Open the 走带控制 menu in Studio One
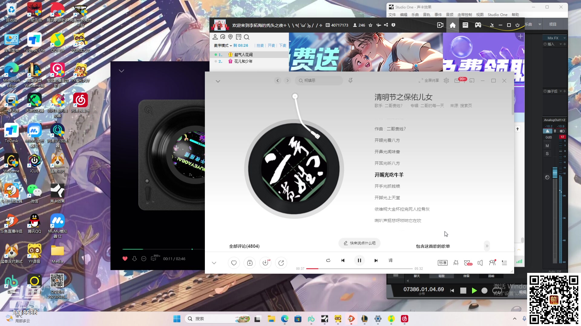This screenshot has height=326, width=581. [x=465, y=14]
